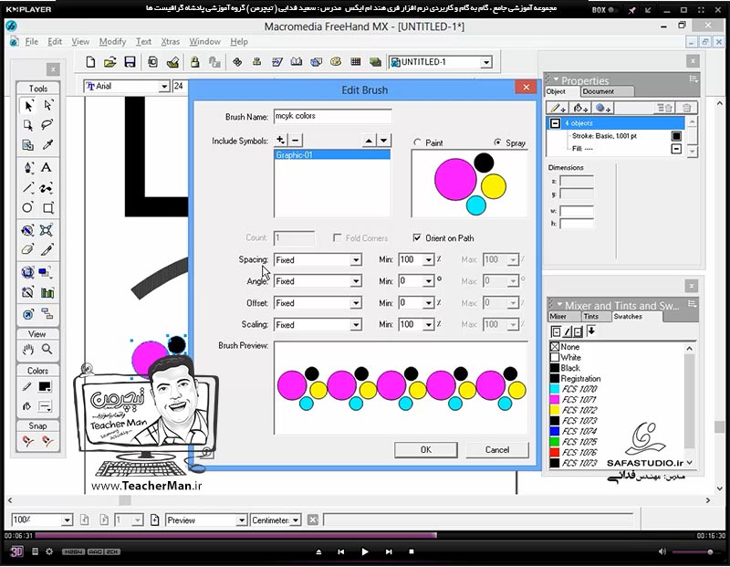Click OK in Edit Brush dialog

tap(425, 449)
